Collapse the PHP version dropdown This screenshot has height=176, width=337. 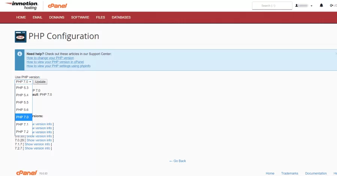(x=24, y=82)
